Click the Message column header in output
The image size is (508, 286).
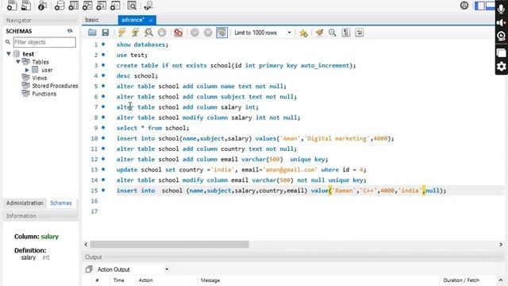[x=210, y=280]
